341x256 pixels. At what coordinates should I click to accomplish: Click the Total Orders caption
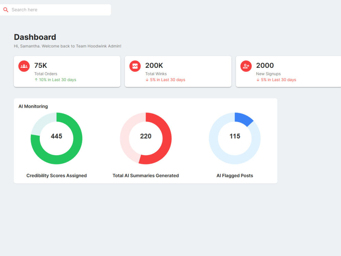pos(46,74)
